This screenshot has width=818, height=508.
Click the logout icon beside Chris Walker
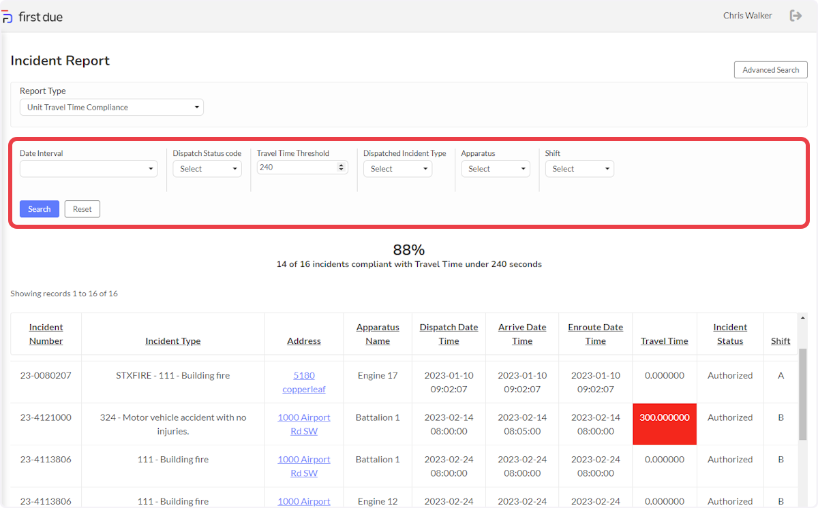point(796,16)
